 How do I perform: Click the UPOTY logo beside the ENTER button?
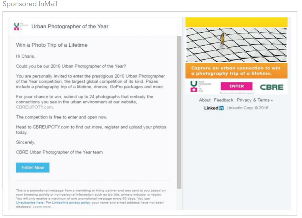click(x=201, y=86)
